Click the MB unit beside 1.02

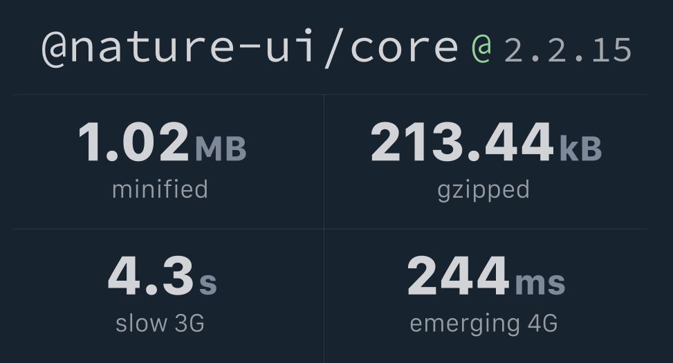[x=221, y=149]
